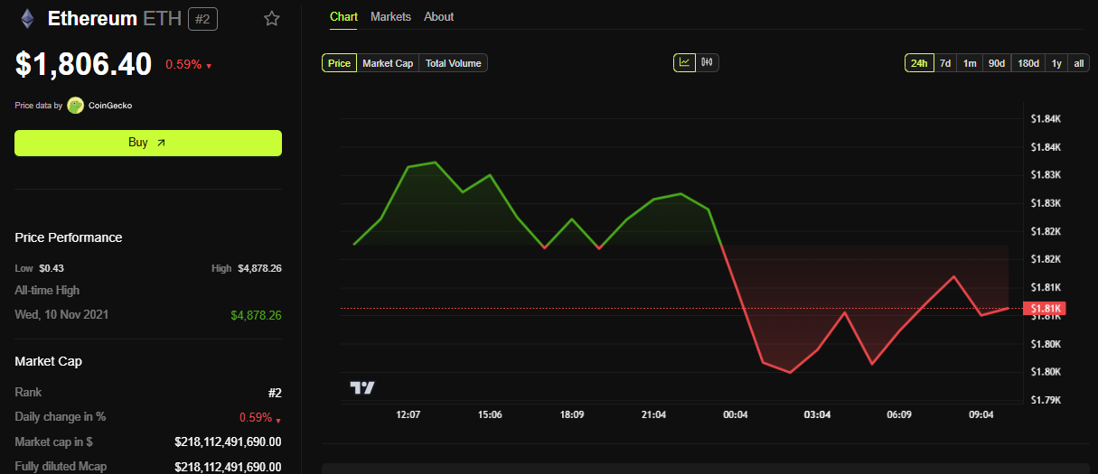This screenshot has height=474, width=1098.
Task: Click the $1.81K current price marker
Action: (1046, 309)
